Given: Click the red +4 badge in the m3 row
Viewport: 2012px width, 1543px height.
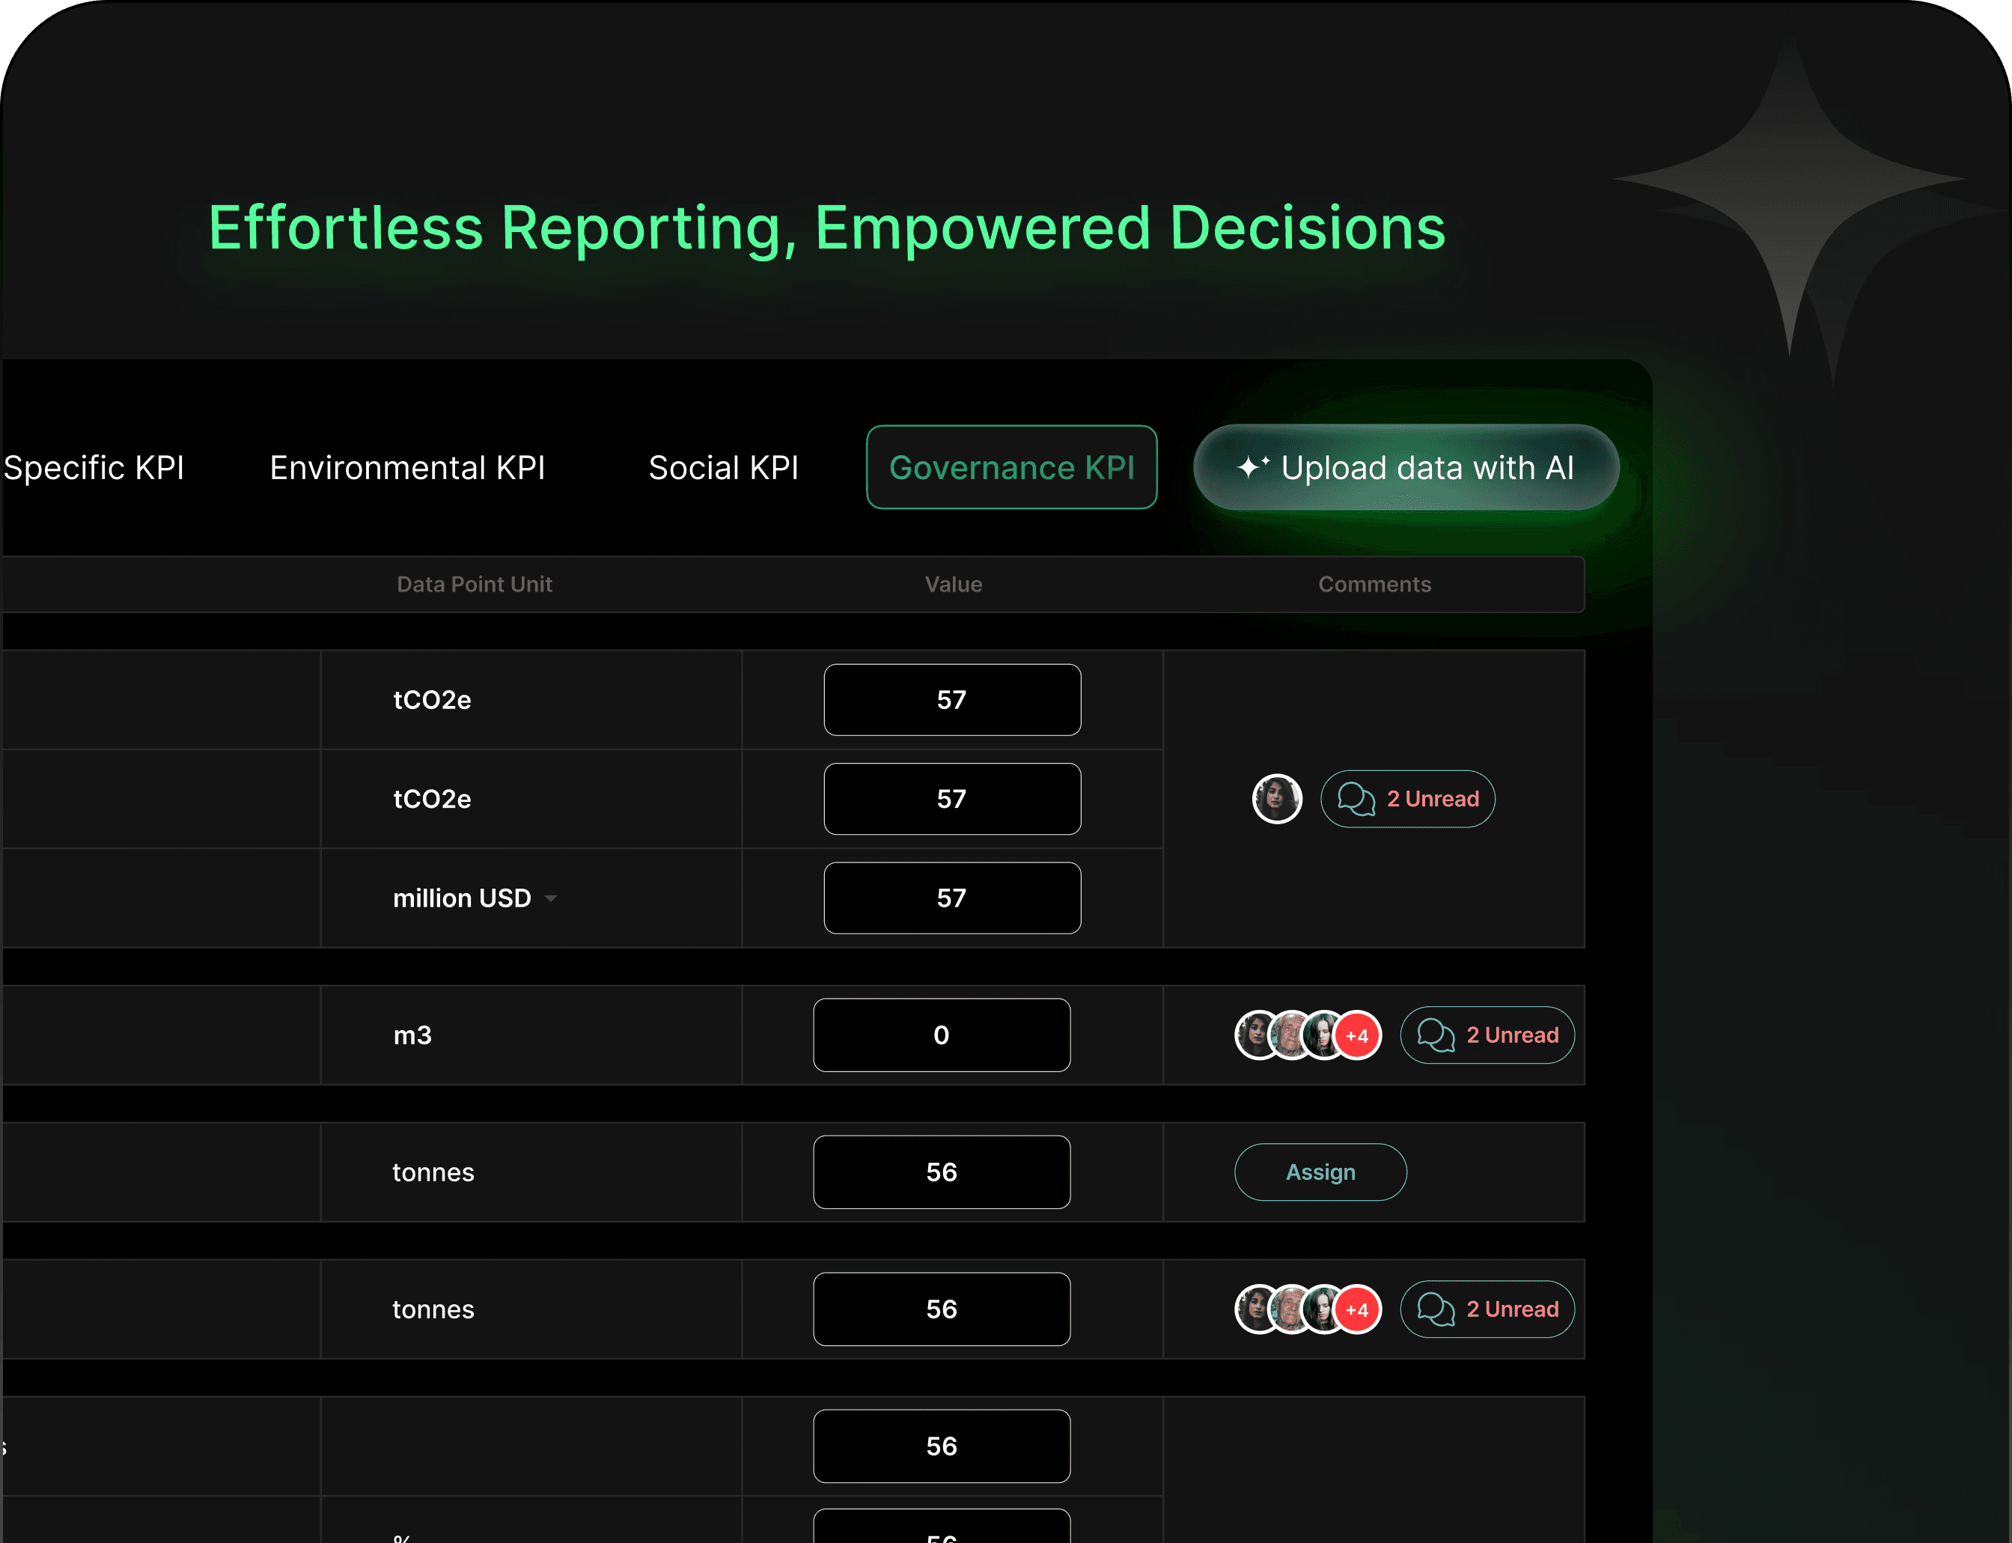Looking at the screenshot, I should coord(1357,1035).
